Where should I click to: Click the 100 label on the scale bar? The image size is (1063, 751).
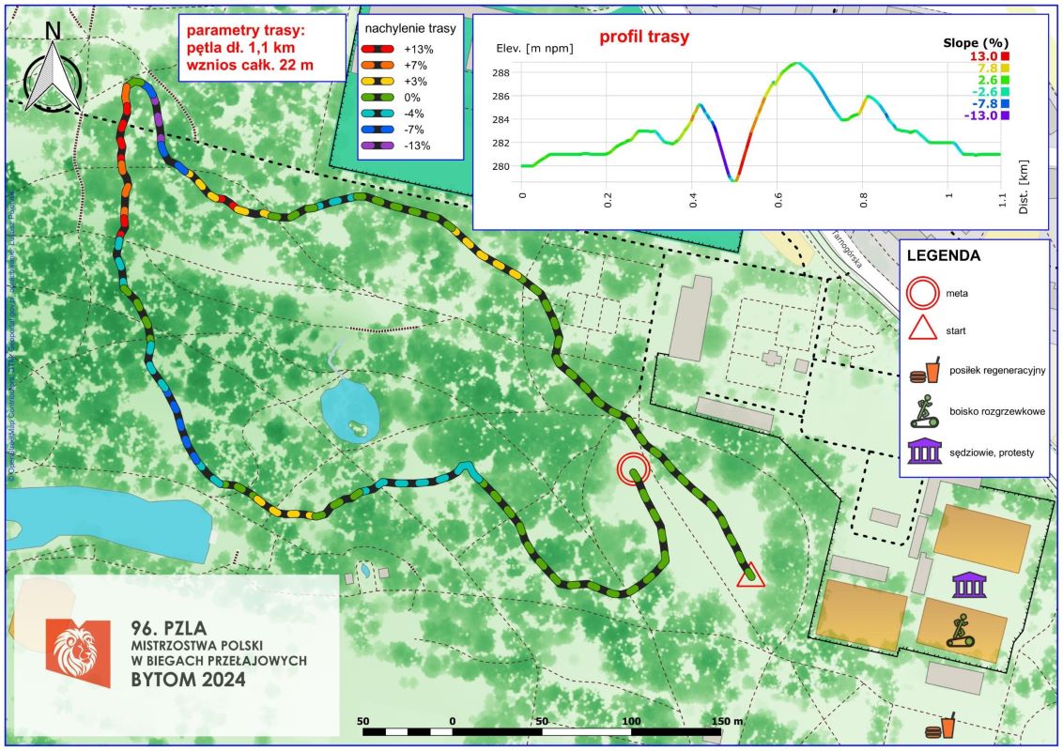[632, 720]
